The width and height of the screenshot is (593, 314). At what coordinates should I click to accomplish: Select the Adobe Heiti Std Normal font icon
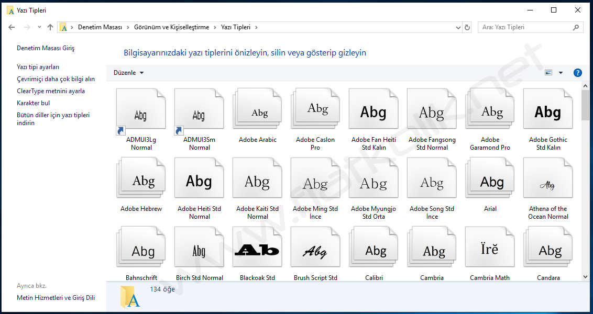pyautogui.click(x=199, y=178)
